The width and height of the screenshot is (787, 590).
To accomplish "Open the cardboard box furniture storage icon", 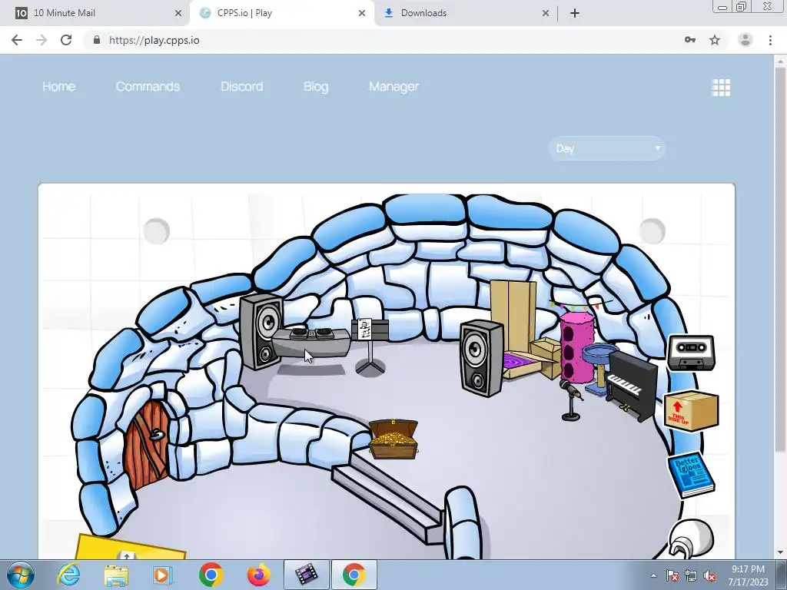I will click(691, 411).
